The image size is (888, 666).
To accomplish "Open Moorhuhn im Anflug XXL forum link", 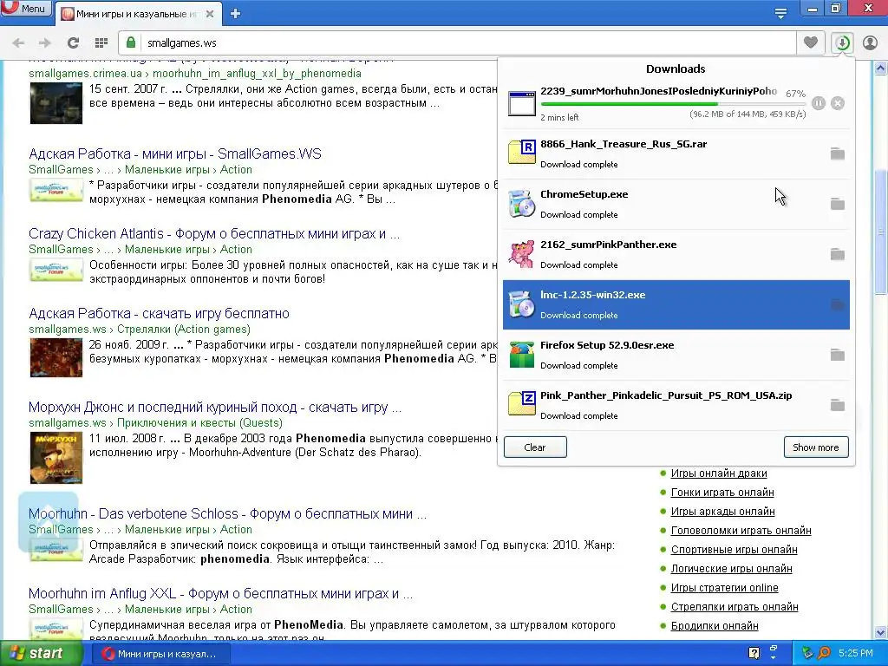I will 221,593.
